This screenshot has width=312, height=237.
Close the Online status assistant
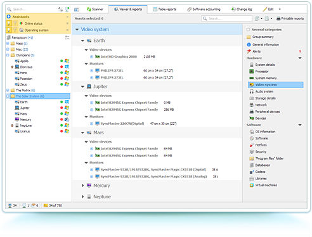[x=67, y=23]
